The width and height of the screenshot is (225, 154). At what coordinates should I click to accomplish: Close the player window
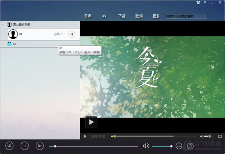point(220,3)
